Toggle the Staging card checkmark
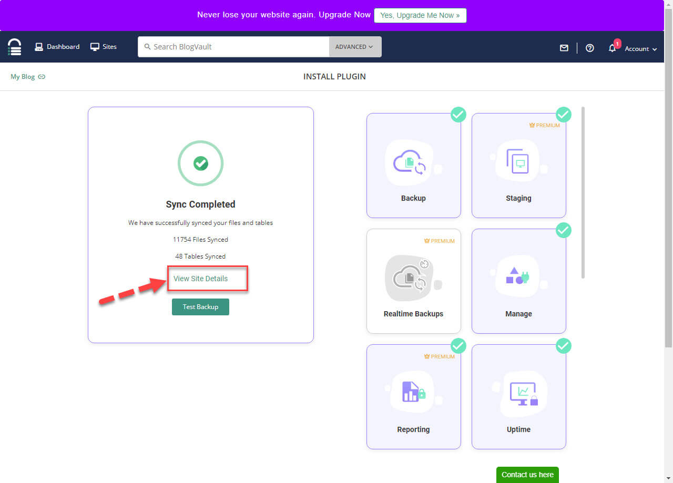Image resolution: width=673 pixels, height=483 pixels. tap(564, 114)
